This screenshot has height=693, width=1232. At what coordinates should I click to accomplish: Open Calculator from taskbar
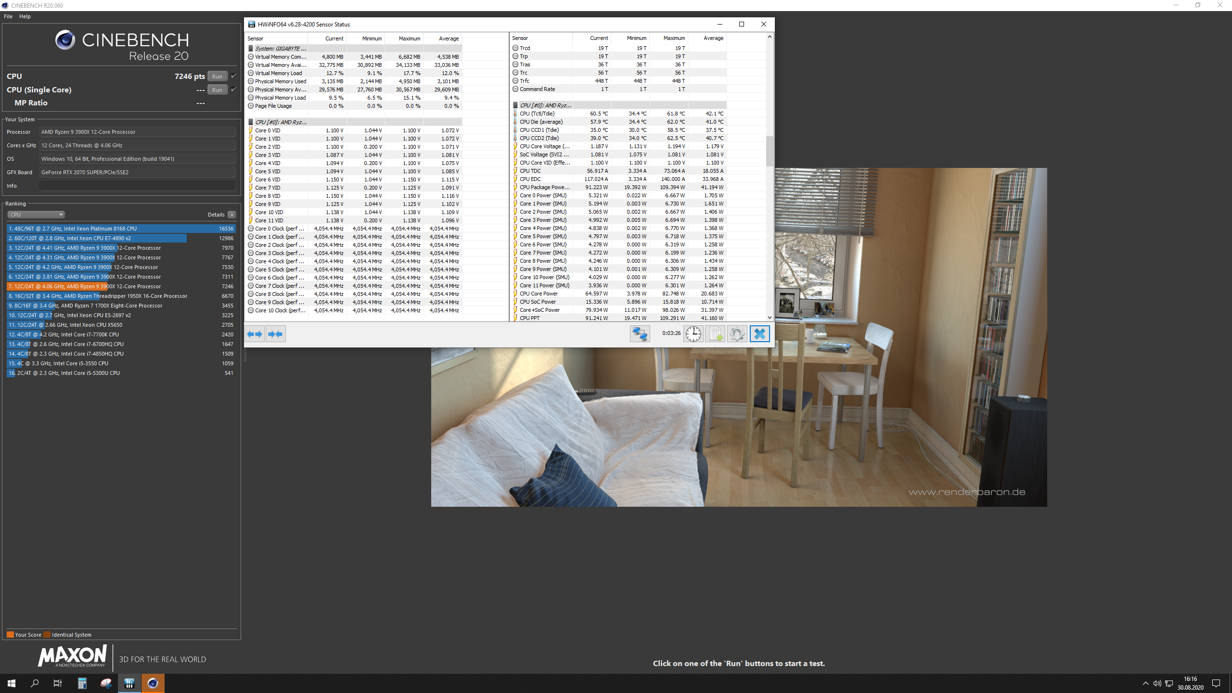point(82,683)
